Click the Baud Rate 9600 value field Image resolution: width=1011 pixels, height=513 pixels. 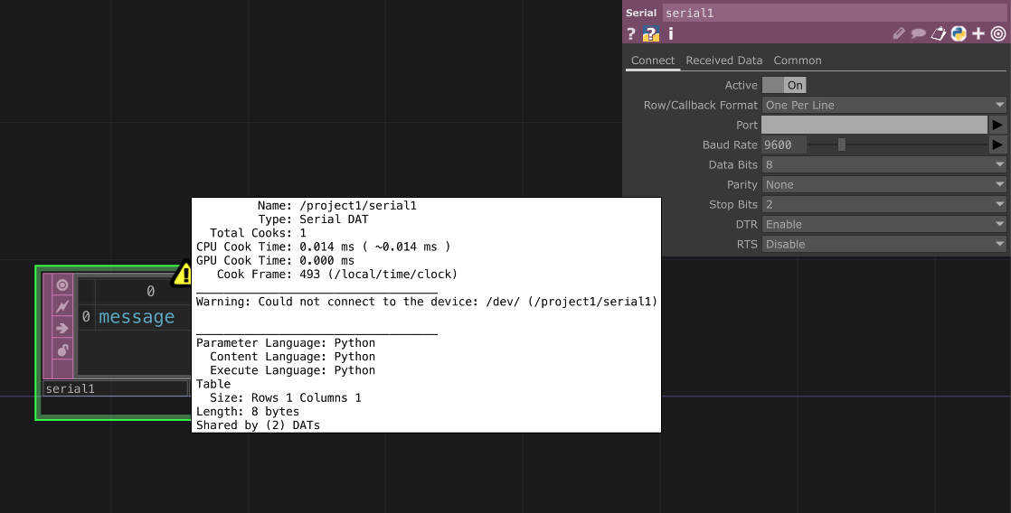click(784, 145)
